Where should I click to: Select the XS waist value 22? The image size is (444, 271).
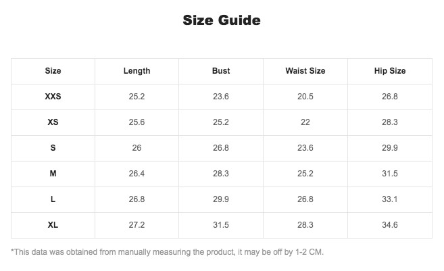coord(305,122)
